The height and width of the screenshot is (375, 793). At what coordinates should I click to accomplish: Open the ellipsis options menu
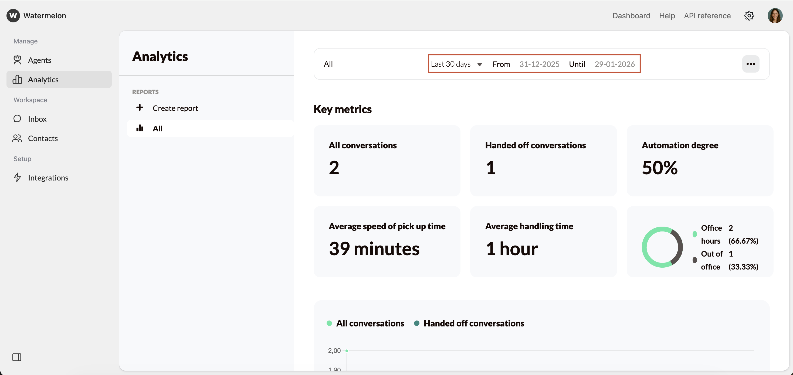(x=751, y=64)
